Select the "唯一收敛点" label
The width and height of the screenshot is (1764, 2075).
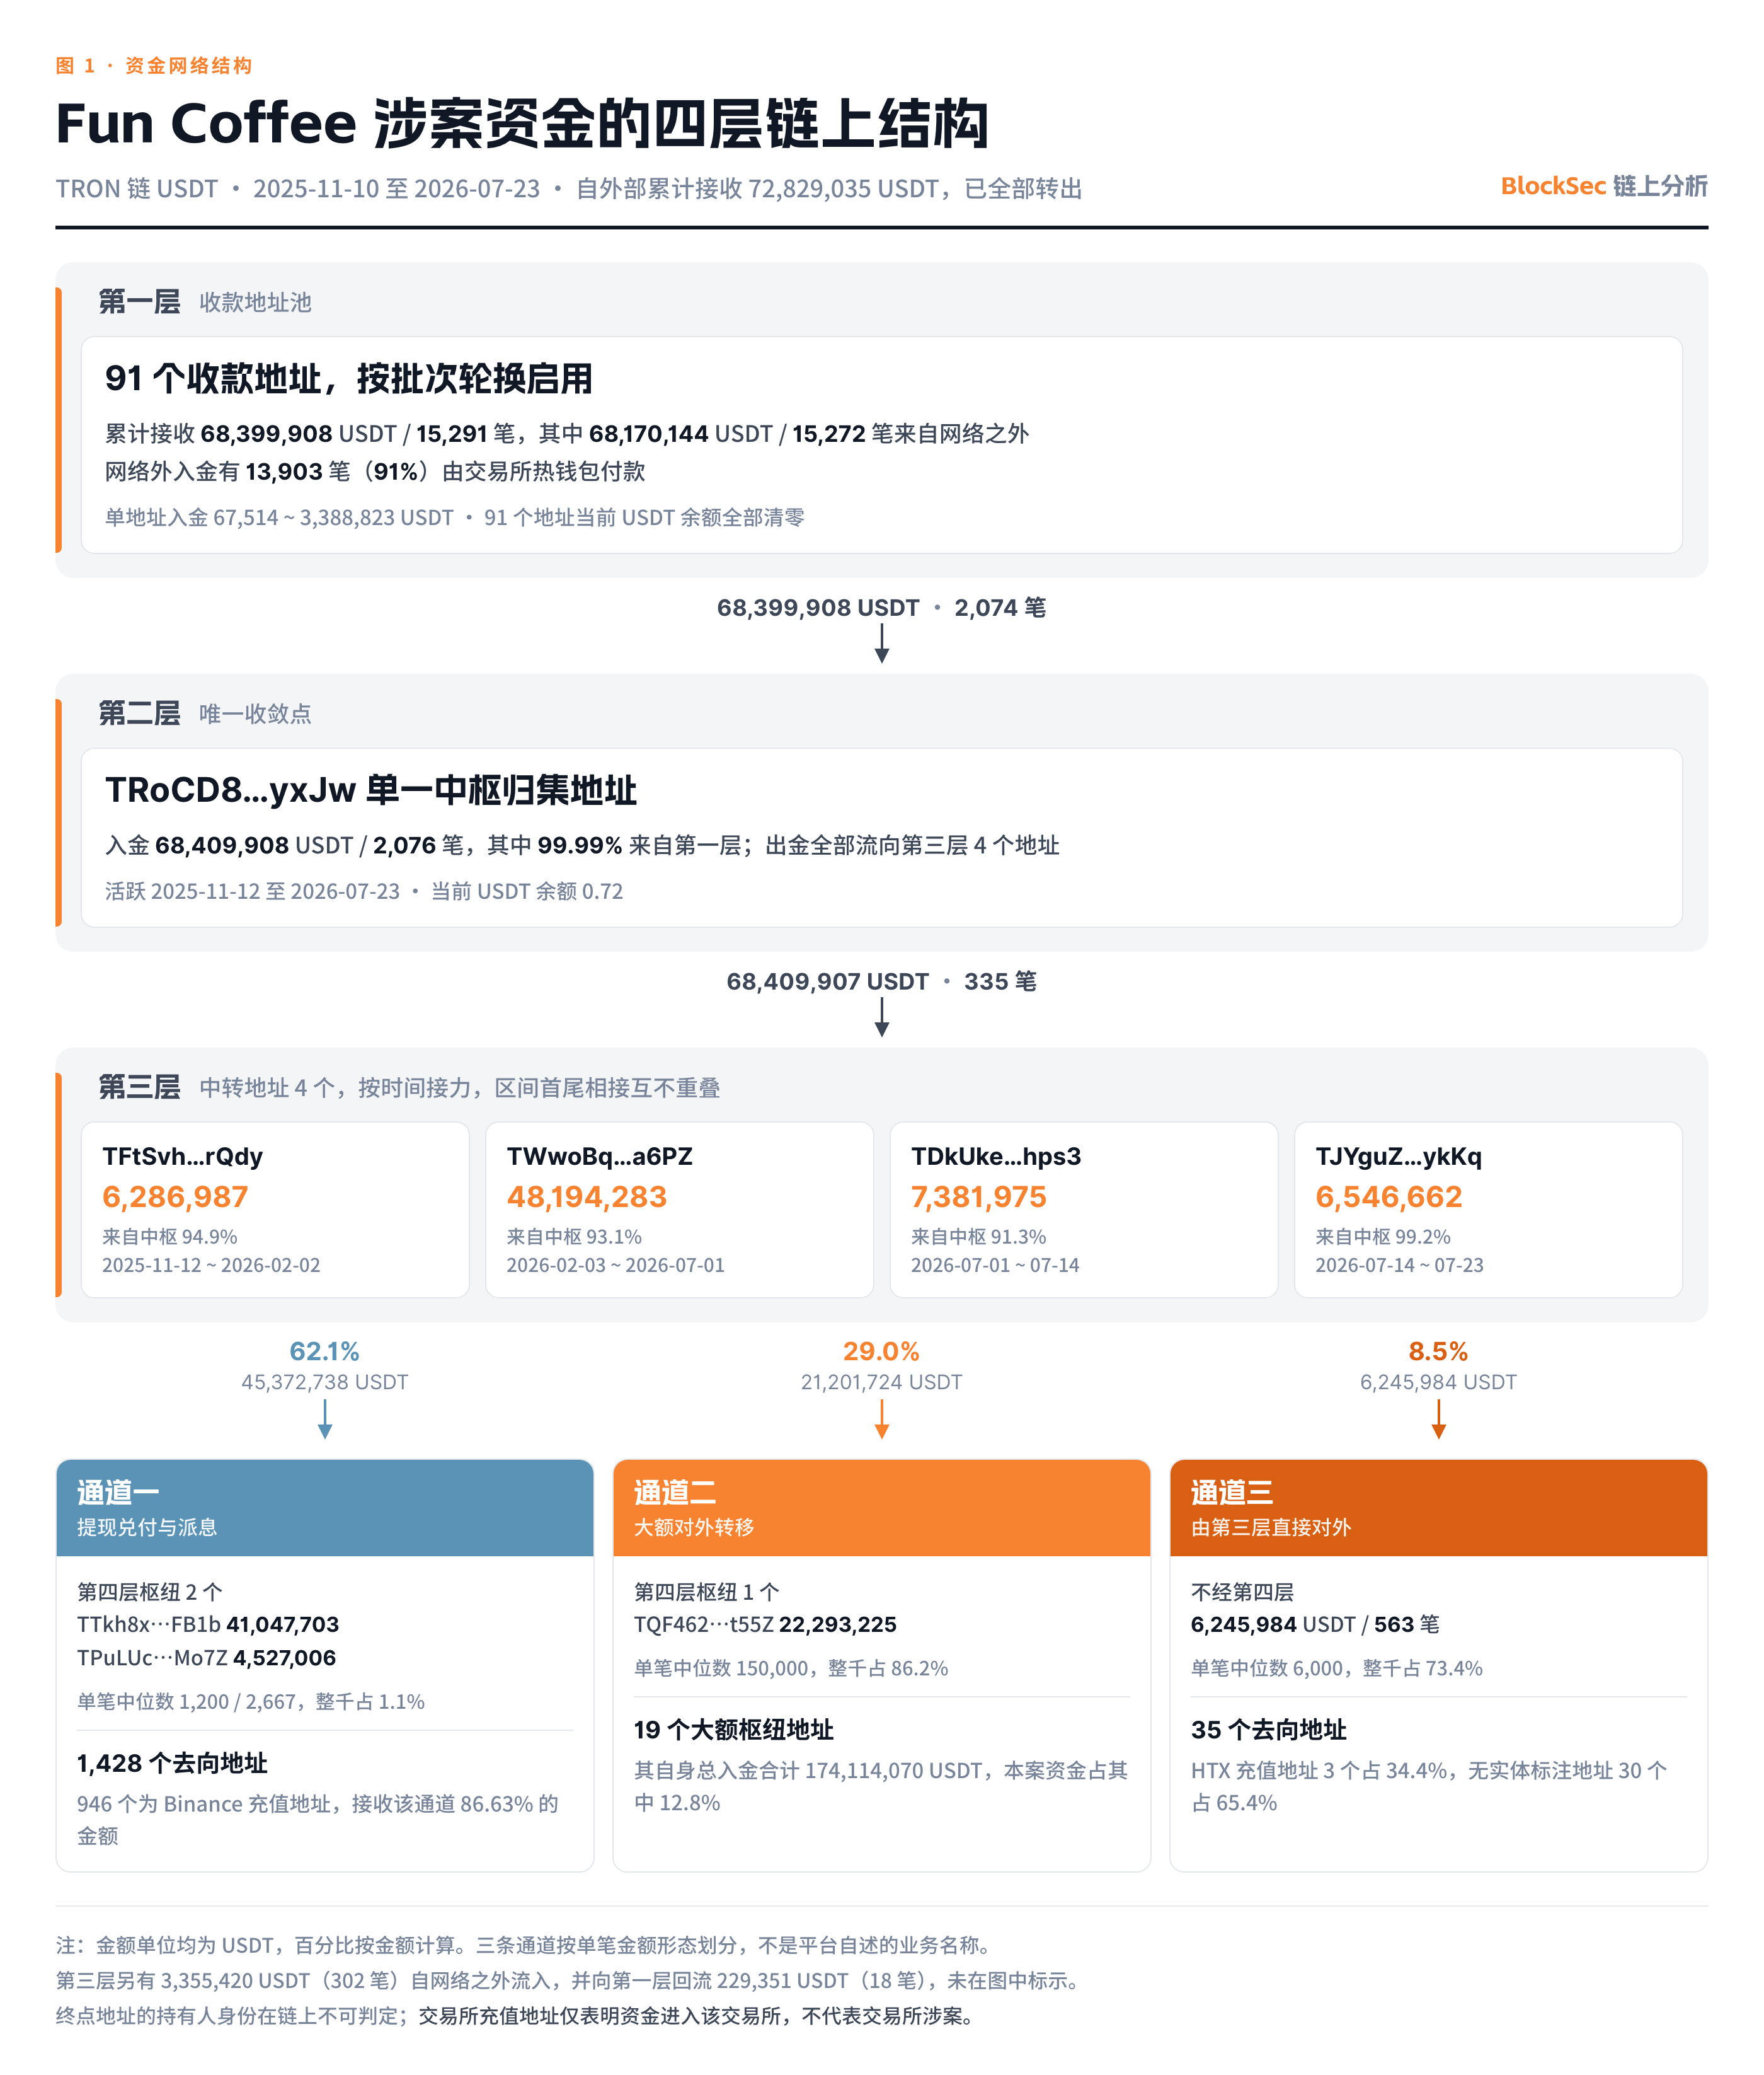coord(255,714)
